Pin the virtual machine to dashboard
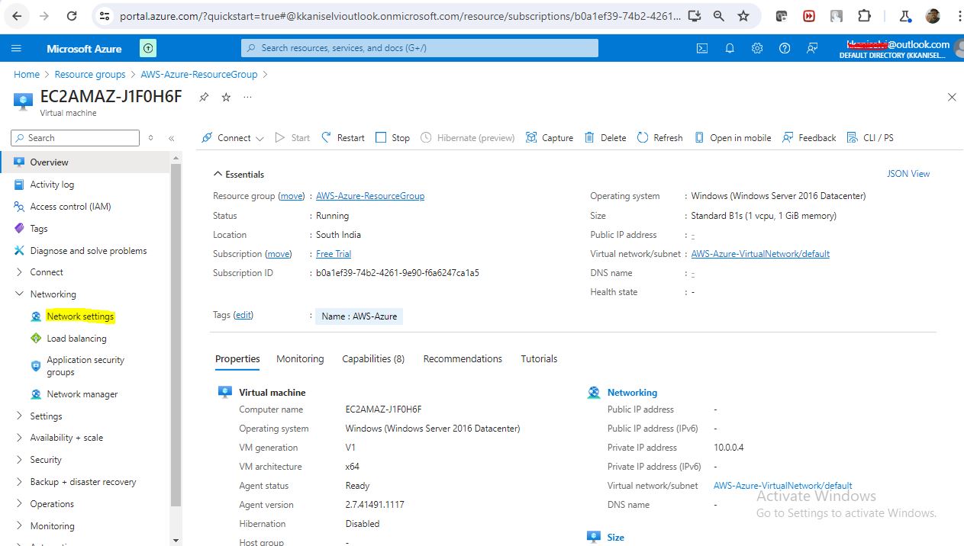The image size is (964, 546). tap(204, 97)
